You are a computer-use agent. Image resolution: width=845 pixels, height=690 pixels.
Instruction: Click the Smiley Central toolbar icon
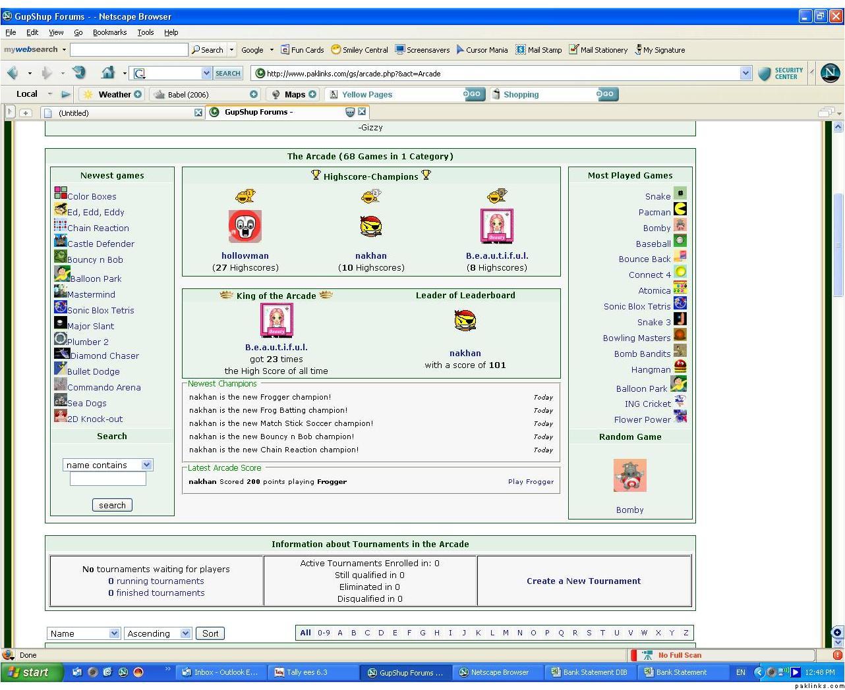pyautogui.click(x=335, y=49)
